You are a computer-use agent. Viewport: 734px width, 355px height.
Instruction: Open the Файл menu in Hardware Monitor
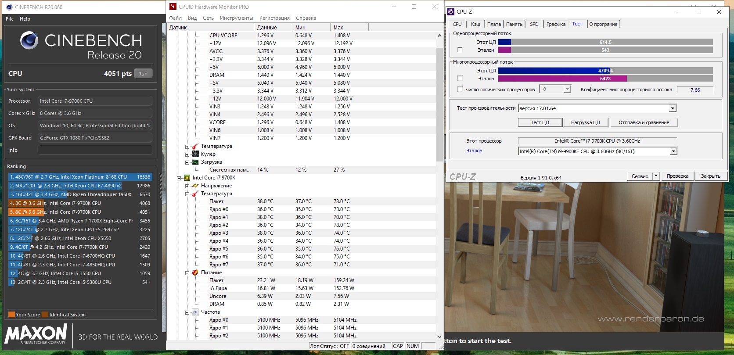(x=175, y=18)
